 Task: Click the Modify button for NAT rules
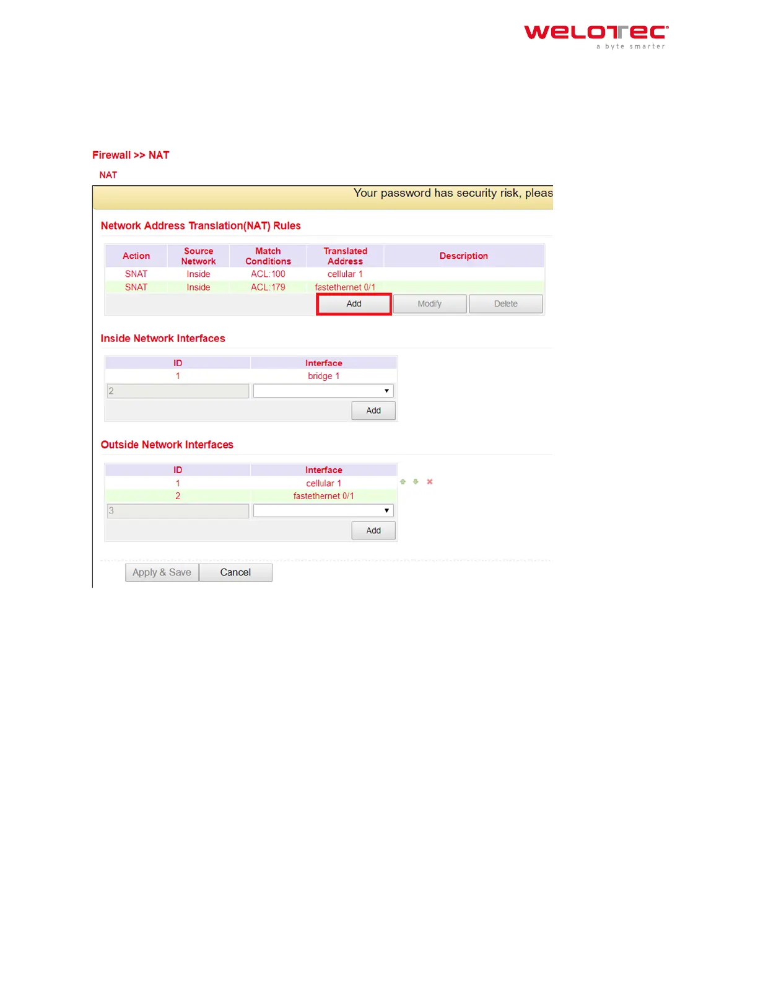430,304
